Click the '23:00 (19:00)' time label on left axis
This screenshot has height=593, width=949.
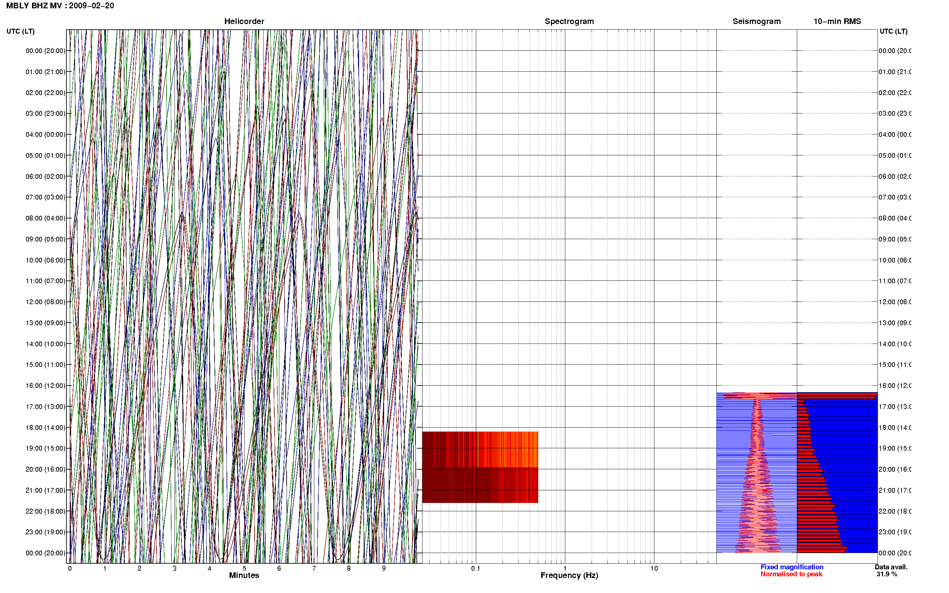click(x=45, y=532)
